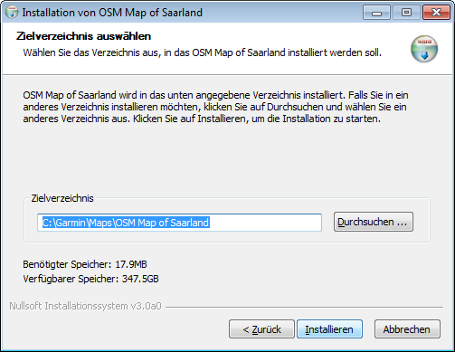The width and height of the screenshot is (455, 352).
Task: Click the 'Wählen Sie das Verzeichnis aus' subtitle
Action: [x=203, y=52]
